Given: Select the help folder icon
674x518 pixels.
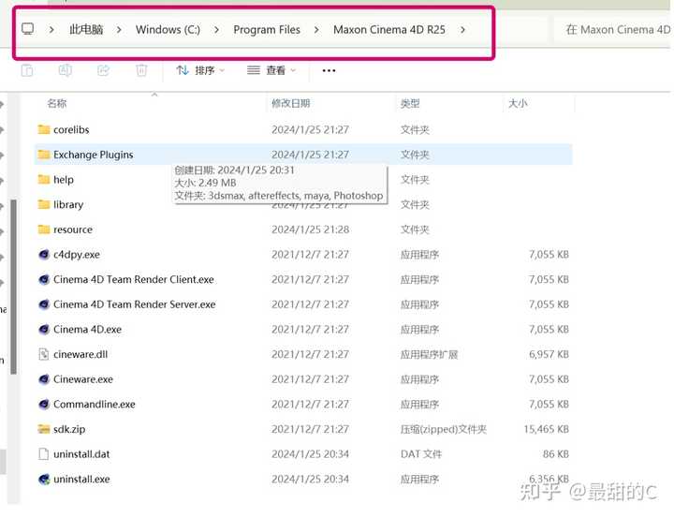Looking at the screenshot, I should (x=44, y=179).
